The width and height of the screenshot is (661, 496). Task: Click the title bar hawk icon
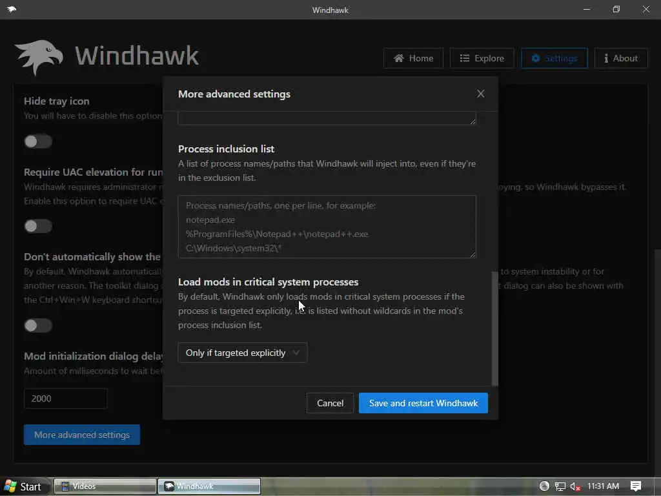(12, 9)
